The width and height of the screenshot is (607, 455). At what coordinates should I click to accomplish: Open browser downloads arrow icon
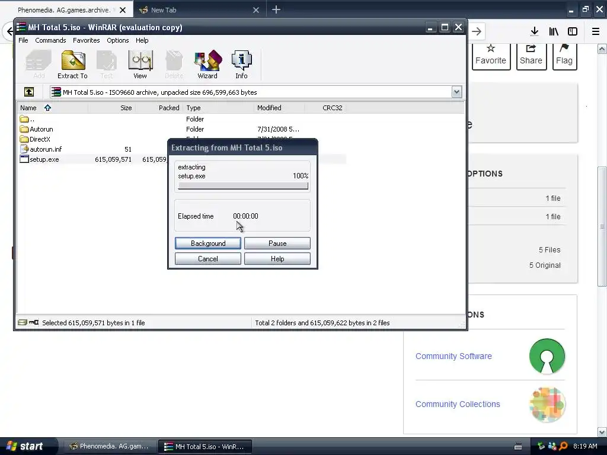[534, 31]
